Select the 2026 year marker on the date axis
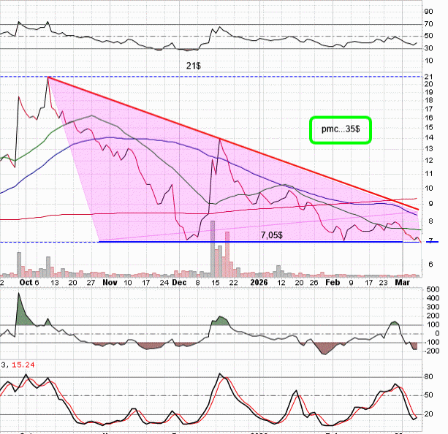448x434 pixels. [x=259, y=281]
